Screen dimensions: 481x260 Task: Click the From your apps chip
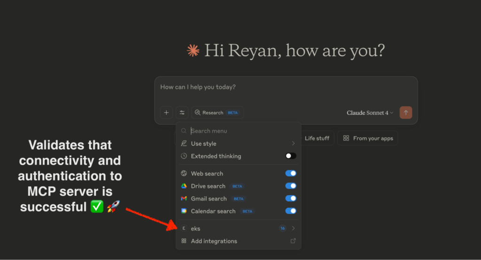click(x=367, y=138)
